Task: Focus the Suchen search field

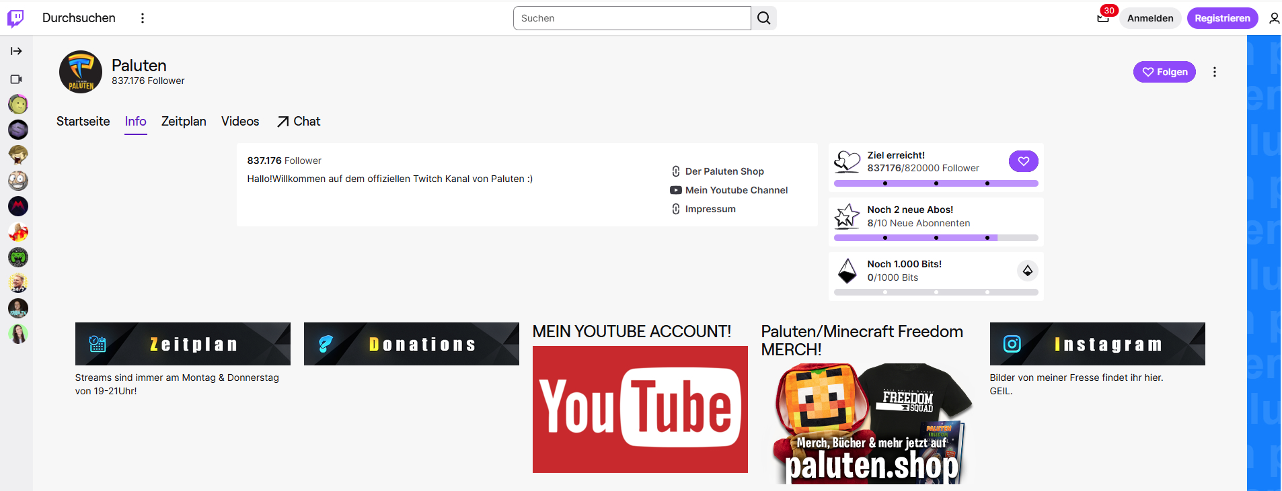Action: tap(632, 18)
